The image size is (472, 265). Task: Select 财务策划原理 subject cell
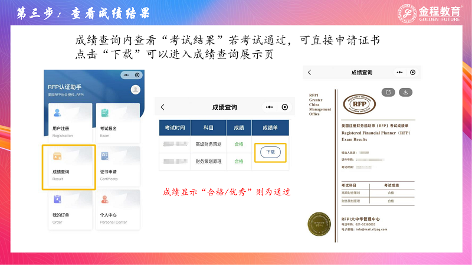pos(208,161)
